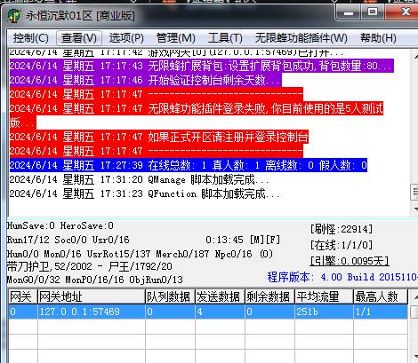Screen dimensions: 418x363
Task: Click the 1/1 max players cell
Action: tap(381, 312)
